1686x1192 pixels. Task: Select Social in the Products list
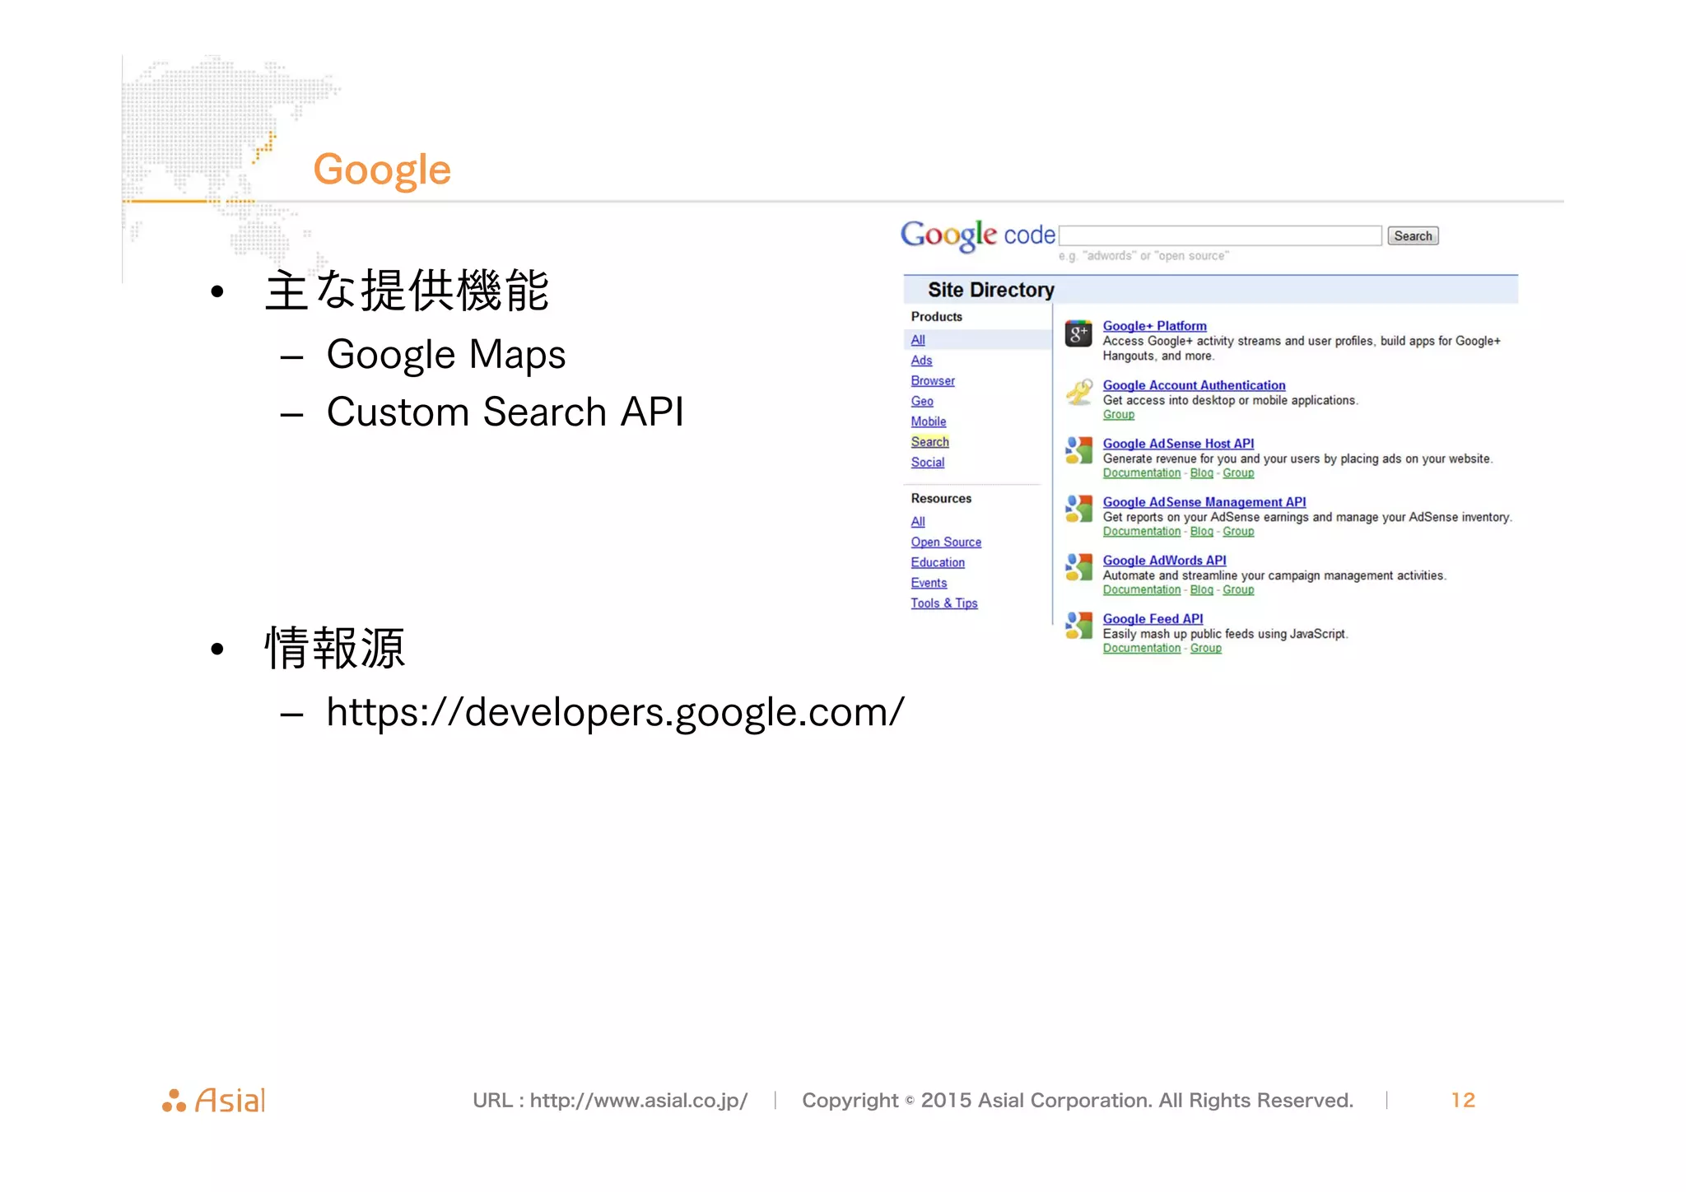pos(928,463)
